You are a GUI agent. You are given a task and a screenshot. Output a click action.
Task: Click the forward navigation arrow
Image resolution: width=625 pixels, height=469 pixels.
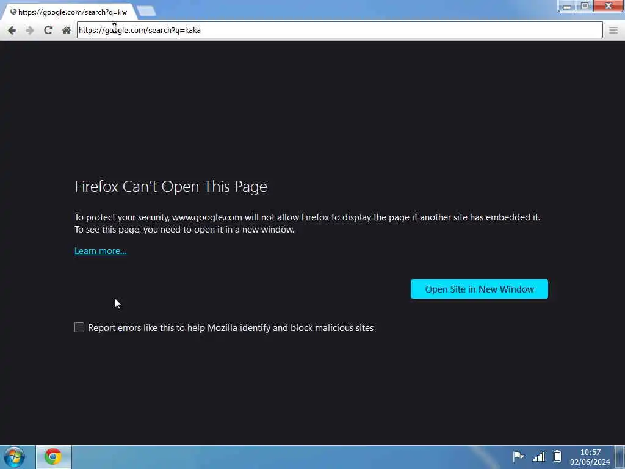30,31
